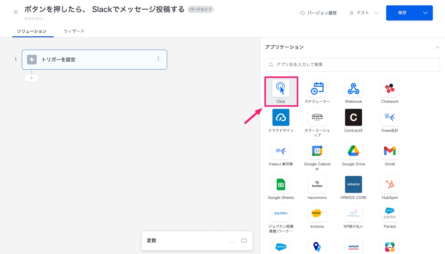Collapse the アプリケーション panel chevron
This screenshot has height=254, width=445.
437,47
